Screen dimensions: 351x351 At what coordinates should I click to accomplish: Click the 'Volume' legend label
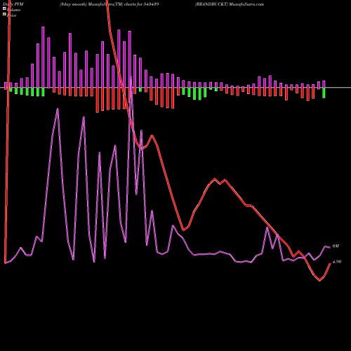tap(13, 10)
